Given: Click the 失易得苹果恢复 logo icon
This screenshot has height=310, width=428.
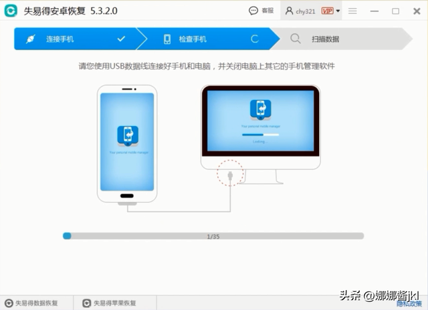Looking at the screenshot, I should pos(87,303).
